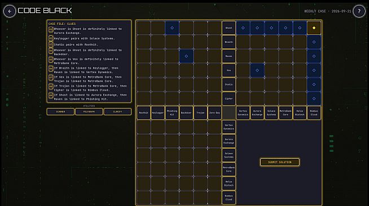Select clue badge 02
This screenshot has width=369, height=206.
(51, 38)
